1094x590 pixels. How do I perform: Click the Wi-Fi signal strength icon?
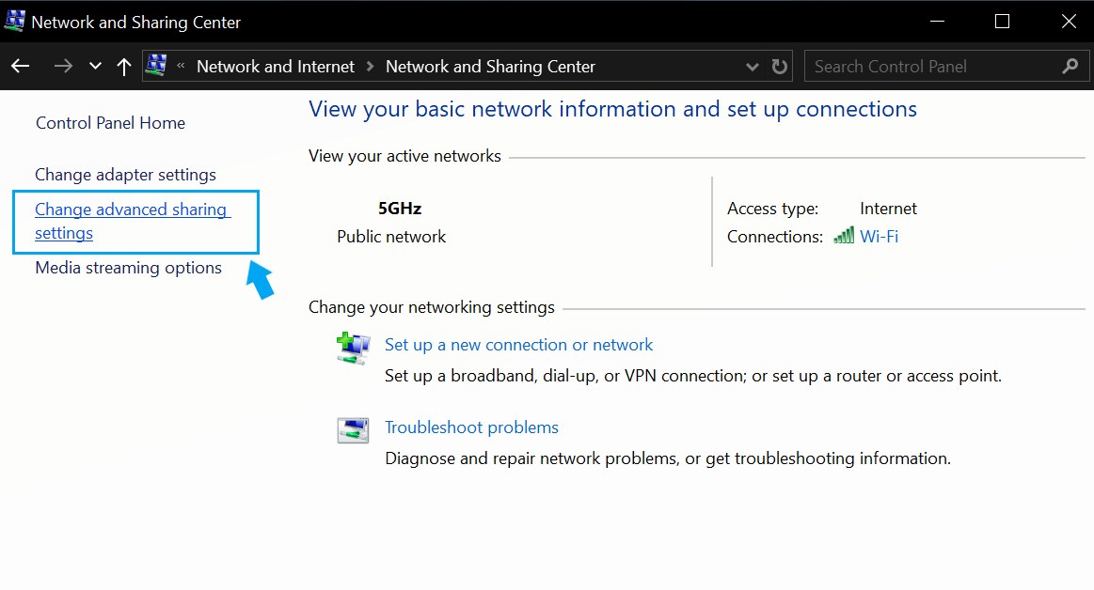844,236
